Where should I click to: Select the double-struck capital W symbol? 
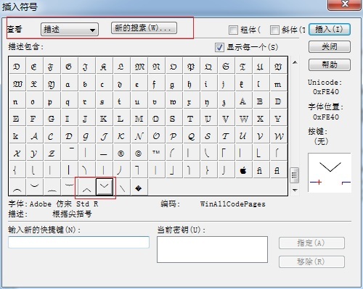244,119
